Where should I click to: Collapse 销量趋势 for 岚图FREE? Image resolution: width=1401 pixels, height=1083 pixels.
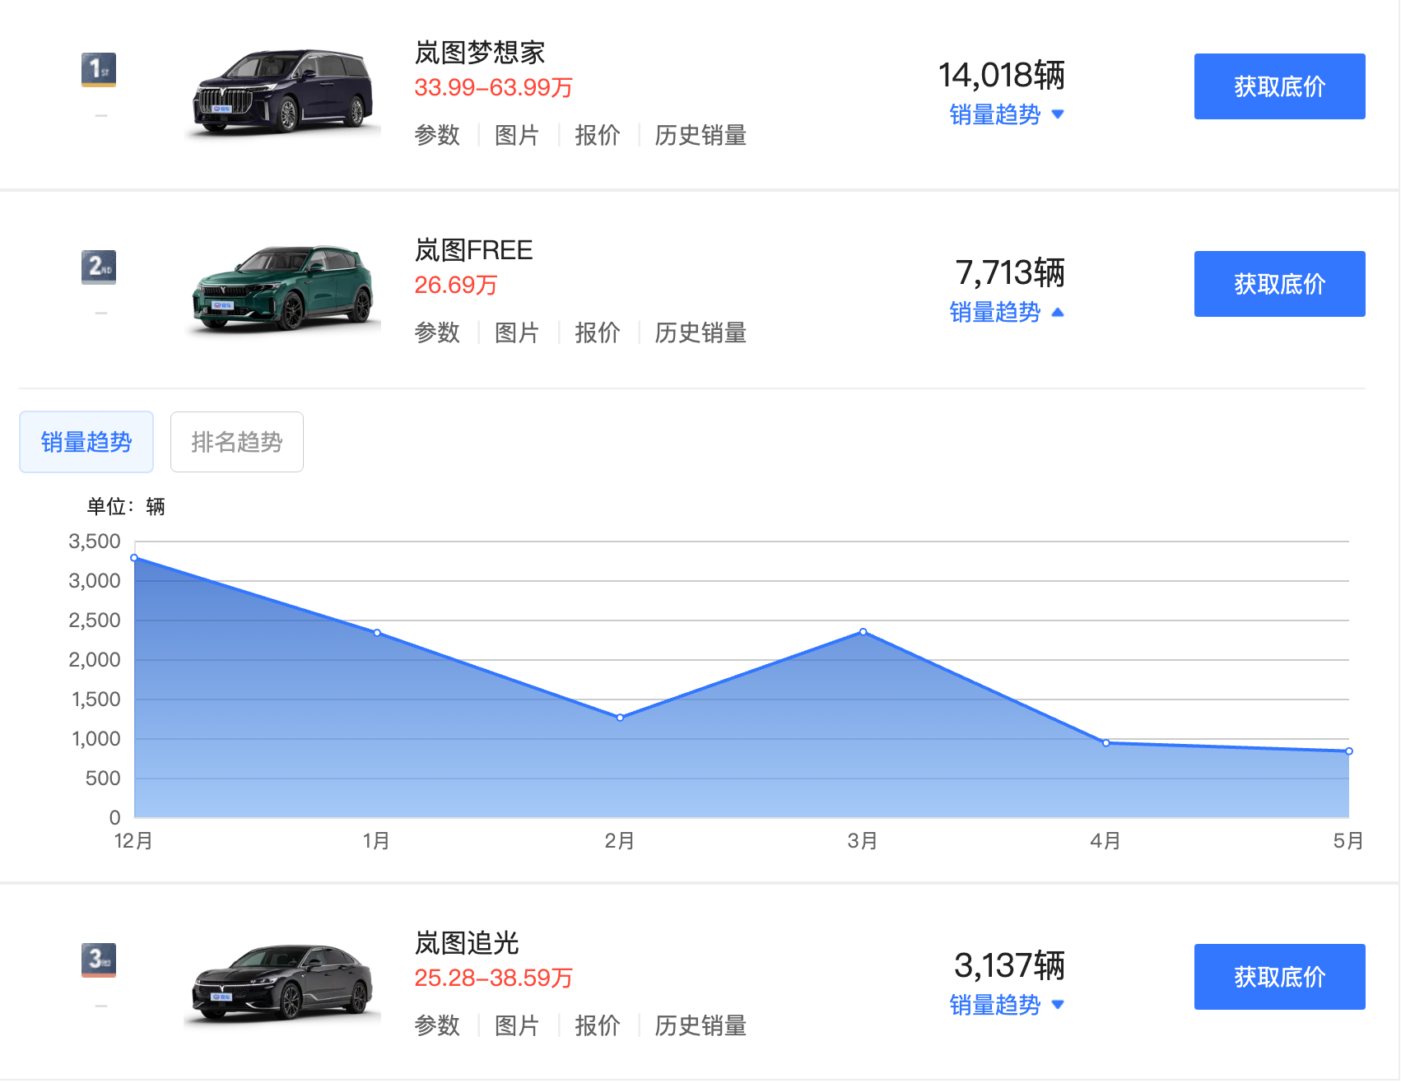[1007, 312]
